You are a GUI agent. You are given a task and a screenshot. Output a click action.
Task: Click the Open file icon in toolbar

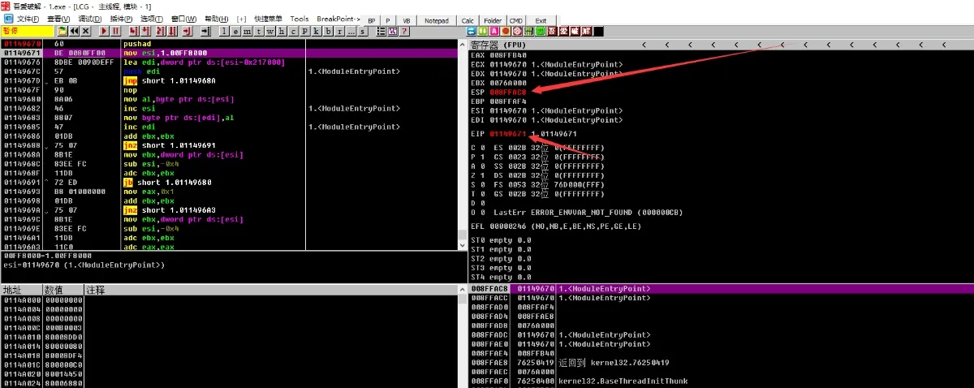62,31
